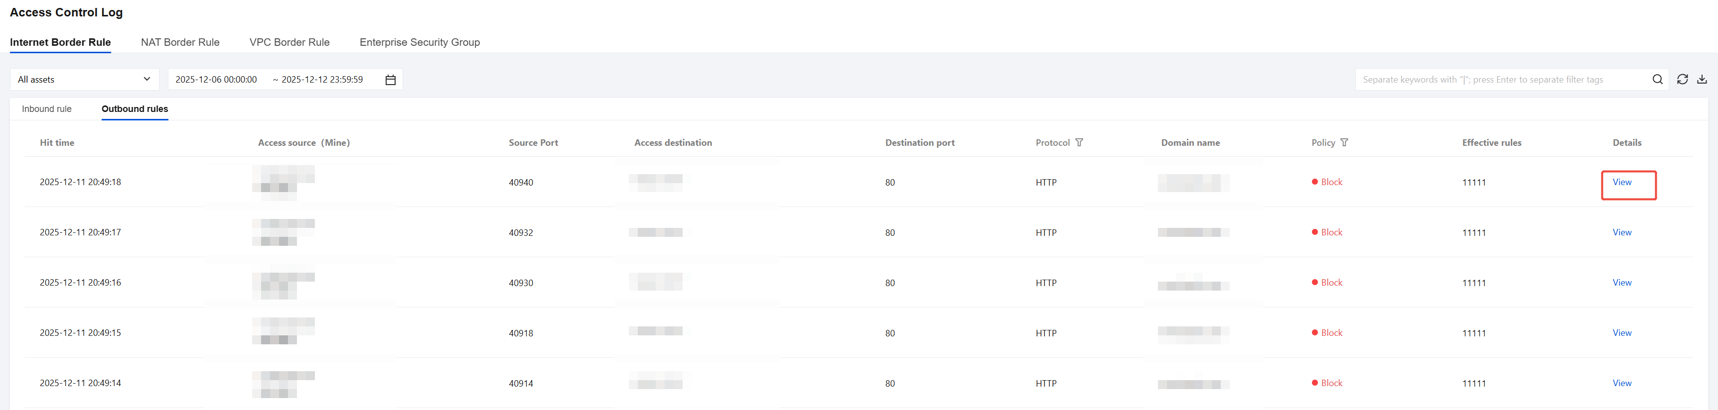Click Block policy in the 40930 row
This screenshot has width=1718, height=410.
[x=1327, y=283]
